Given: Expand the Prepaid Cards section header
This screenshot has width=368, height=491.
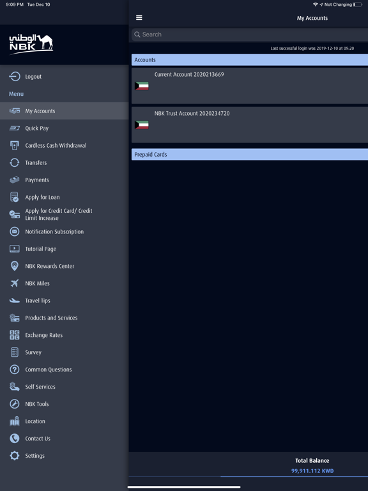Looking at the screenshot, I should (x=250, y=154).
